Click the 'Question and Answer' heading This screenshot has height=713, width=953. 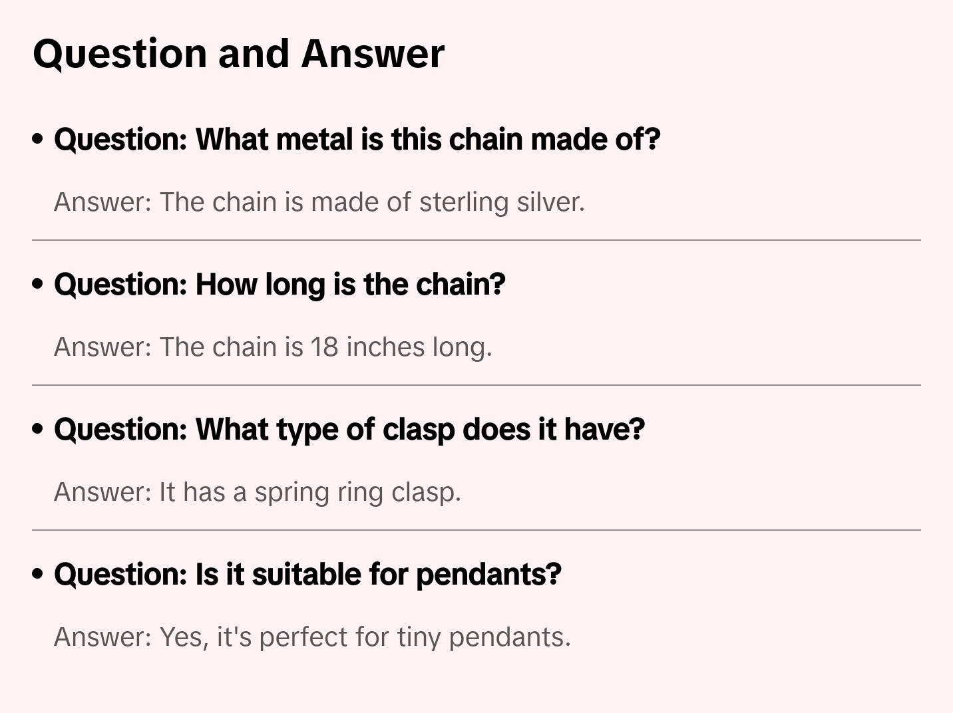point(238,54)
